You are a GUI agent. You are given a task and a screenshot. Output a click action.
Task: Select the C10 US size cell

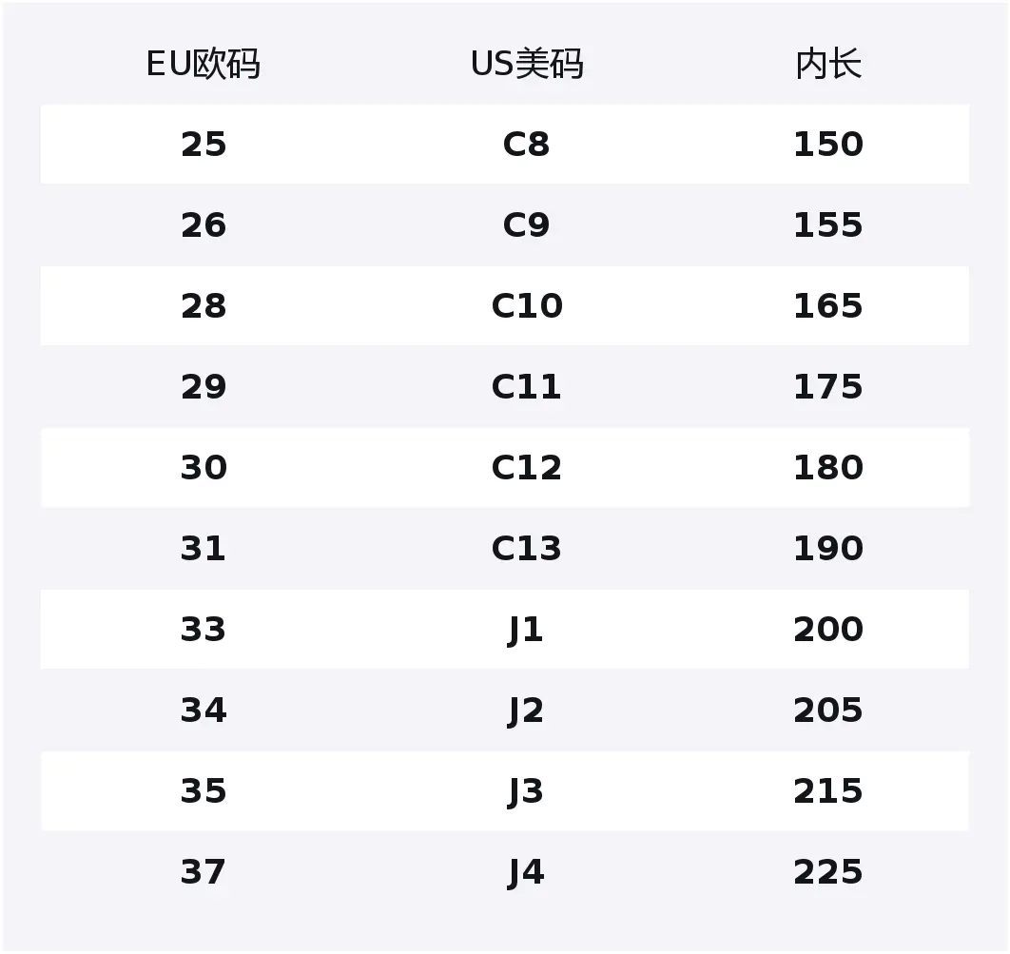point(527,306)
